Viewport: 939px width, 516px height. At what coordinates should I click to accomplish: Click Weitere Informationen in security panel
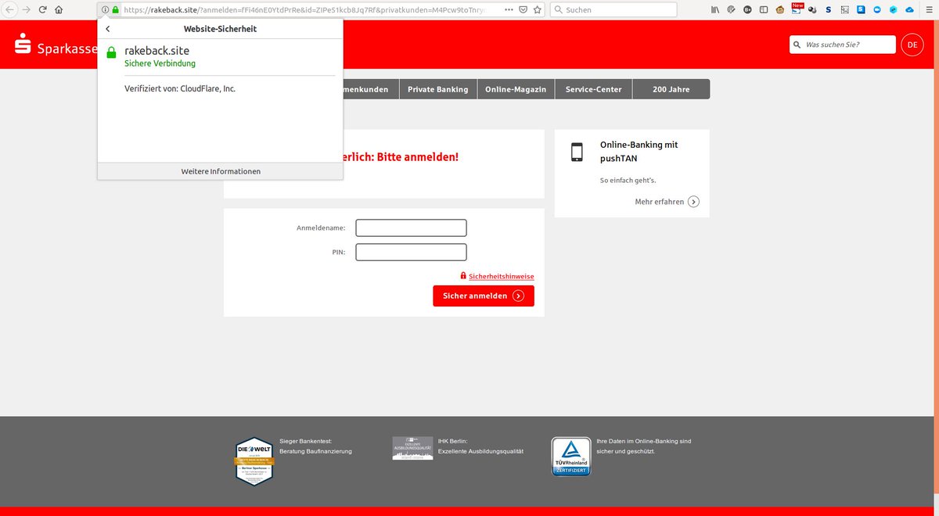221,171
